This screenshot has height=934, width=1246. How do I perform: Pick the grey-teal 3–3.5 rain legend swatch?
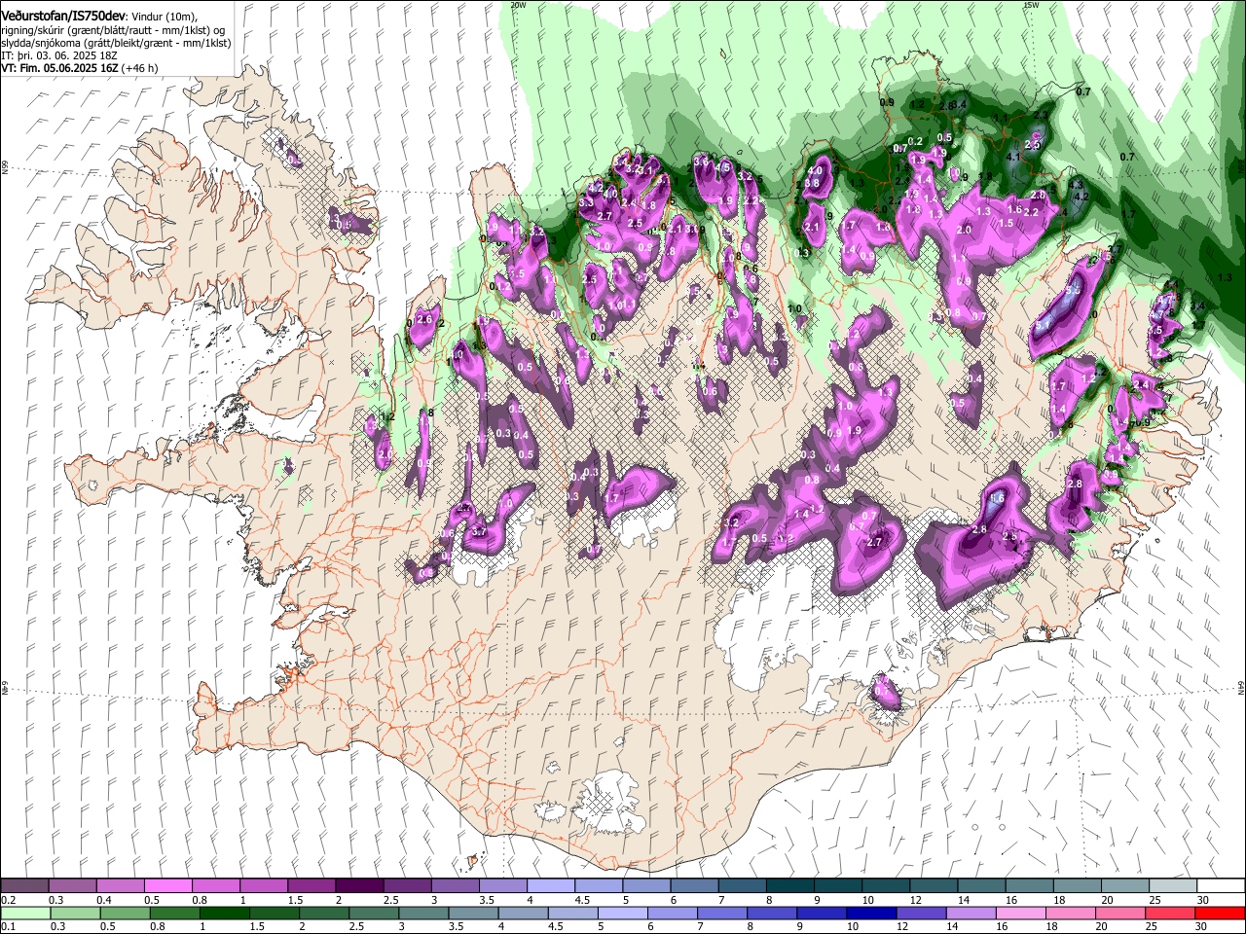tap(423, 913)
